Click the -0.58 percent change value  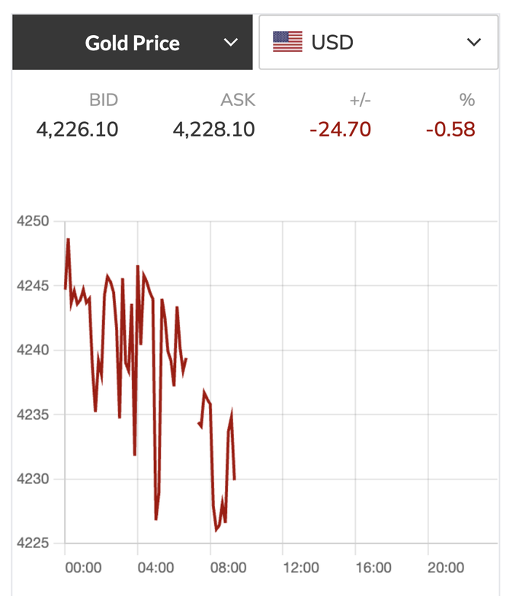[x=450, y=130]
